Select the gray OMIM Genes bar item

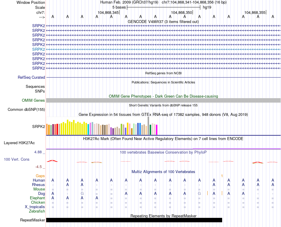click(x=163, y=100)
